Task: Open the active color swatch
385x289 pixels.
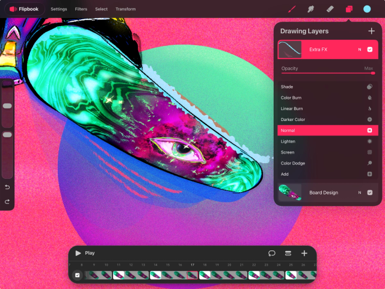Action: (x=367, y=9)
